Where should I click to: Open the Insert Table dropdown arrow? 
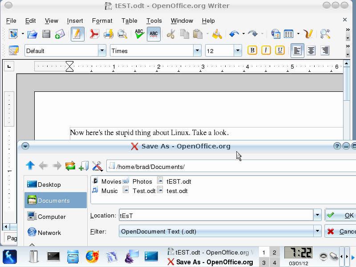[x=298, y=34]
